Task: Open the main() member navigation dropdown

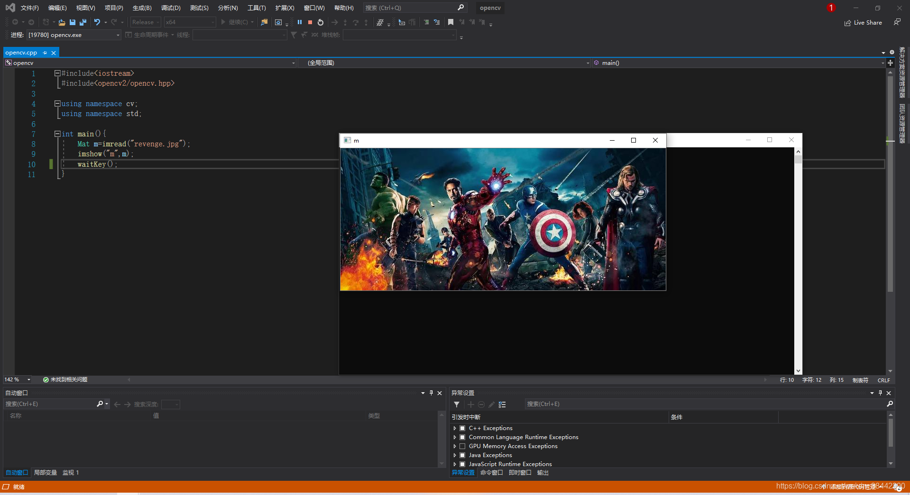Action: [739, 63]
